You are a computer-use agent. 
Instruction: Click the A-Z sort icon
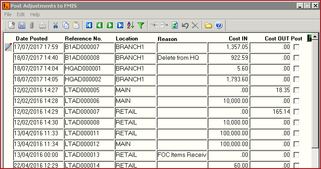click(131, 25)
